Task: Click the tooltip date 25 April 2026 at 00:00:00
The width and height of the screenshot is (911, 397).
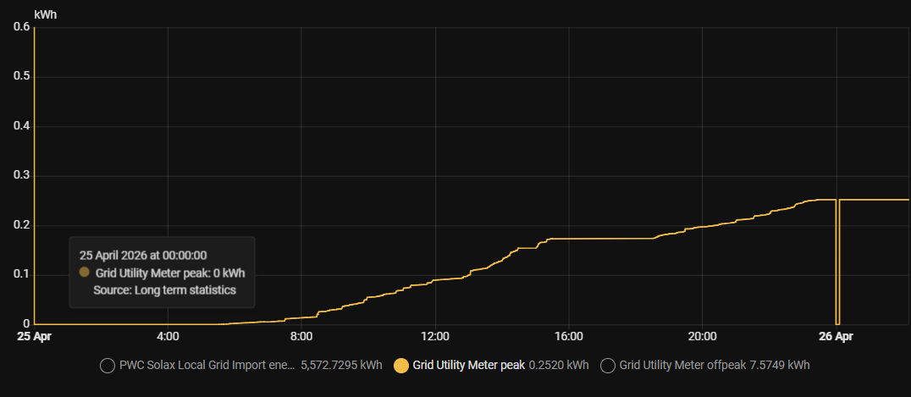Action: [x=143, y=255]
